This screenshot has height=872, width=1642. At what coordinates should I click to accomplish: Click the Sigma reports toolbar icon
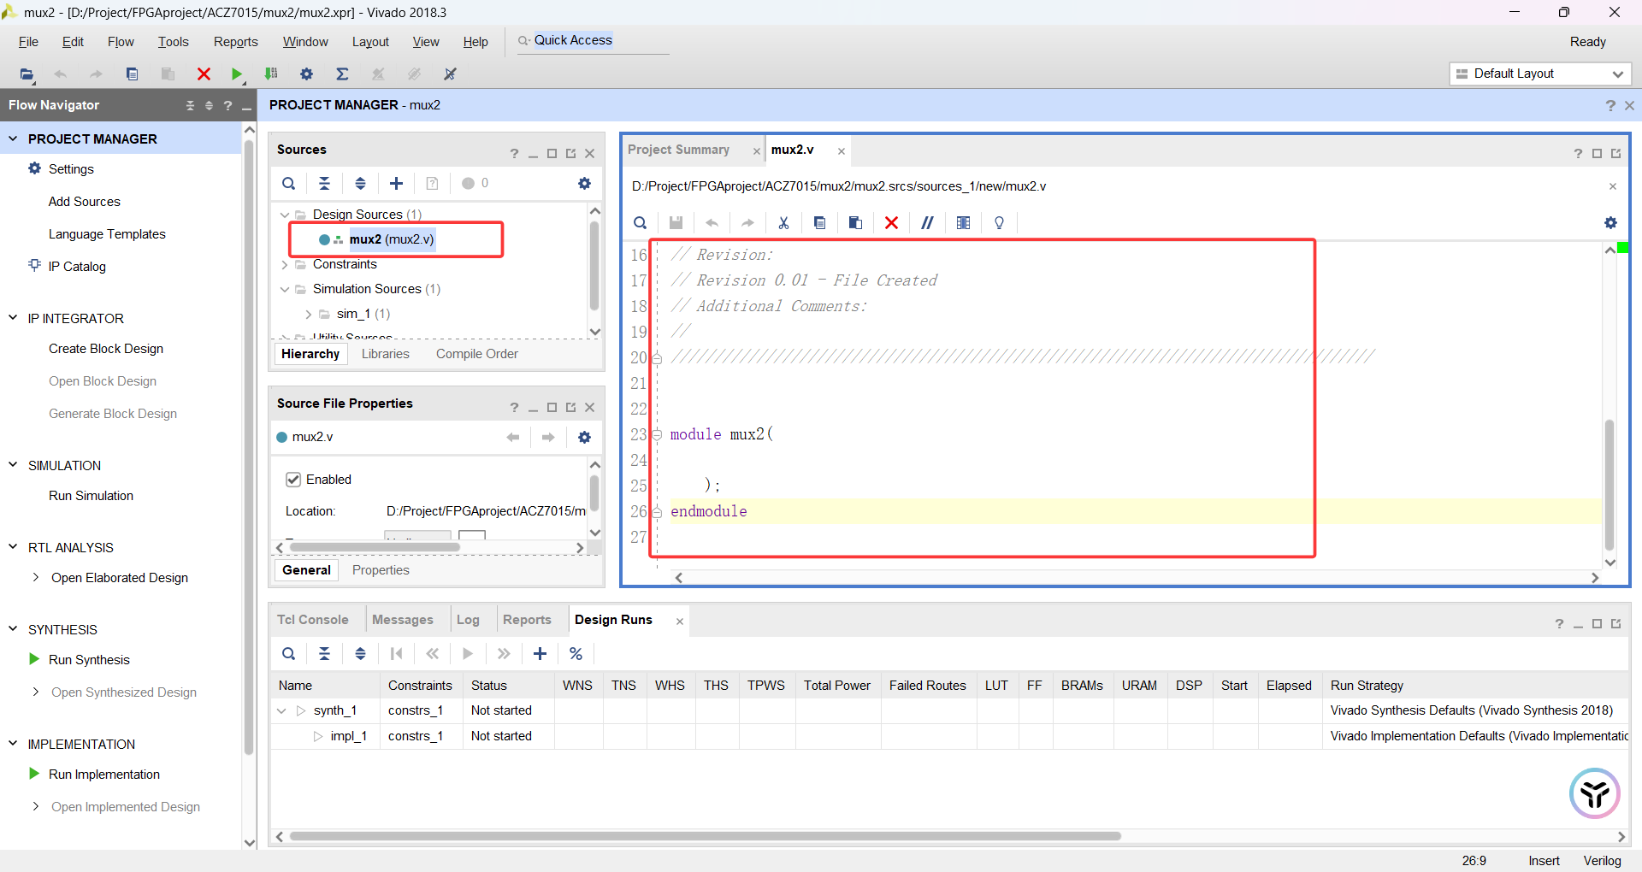pyautogui.click(x=342, y=74)
